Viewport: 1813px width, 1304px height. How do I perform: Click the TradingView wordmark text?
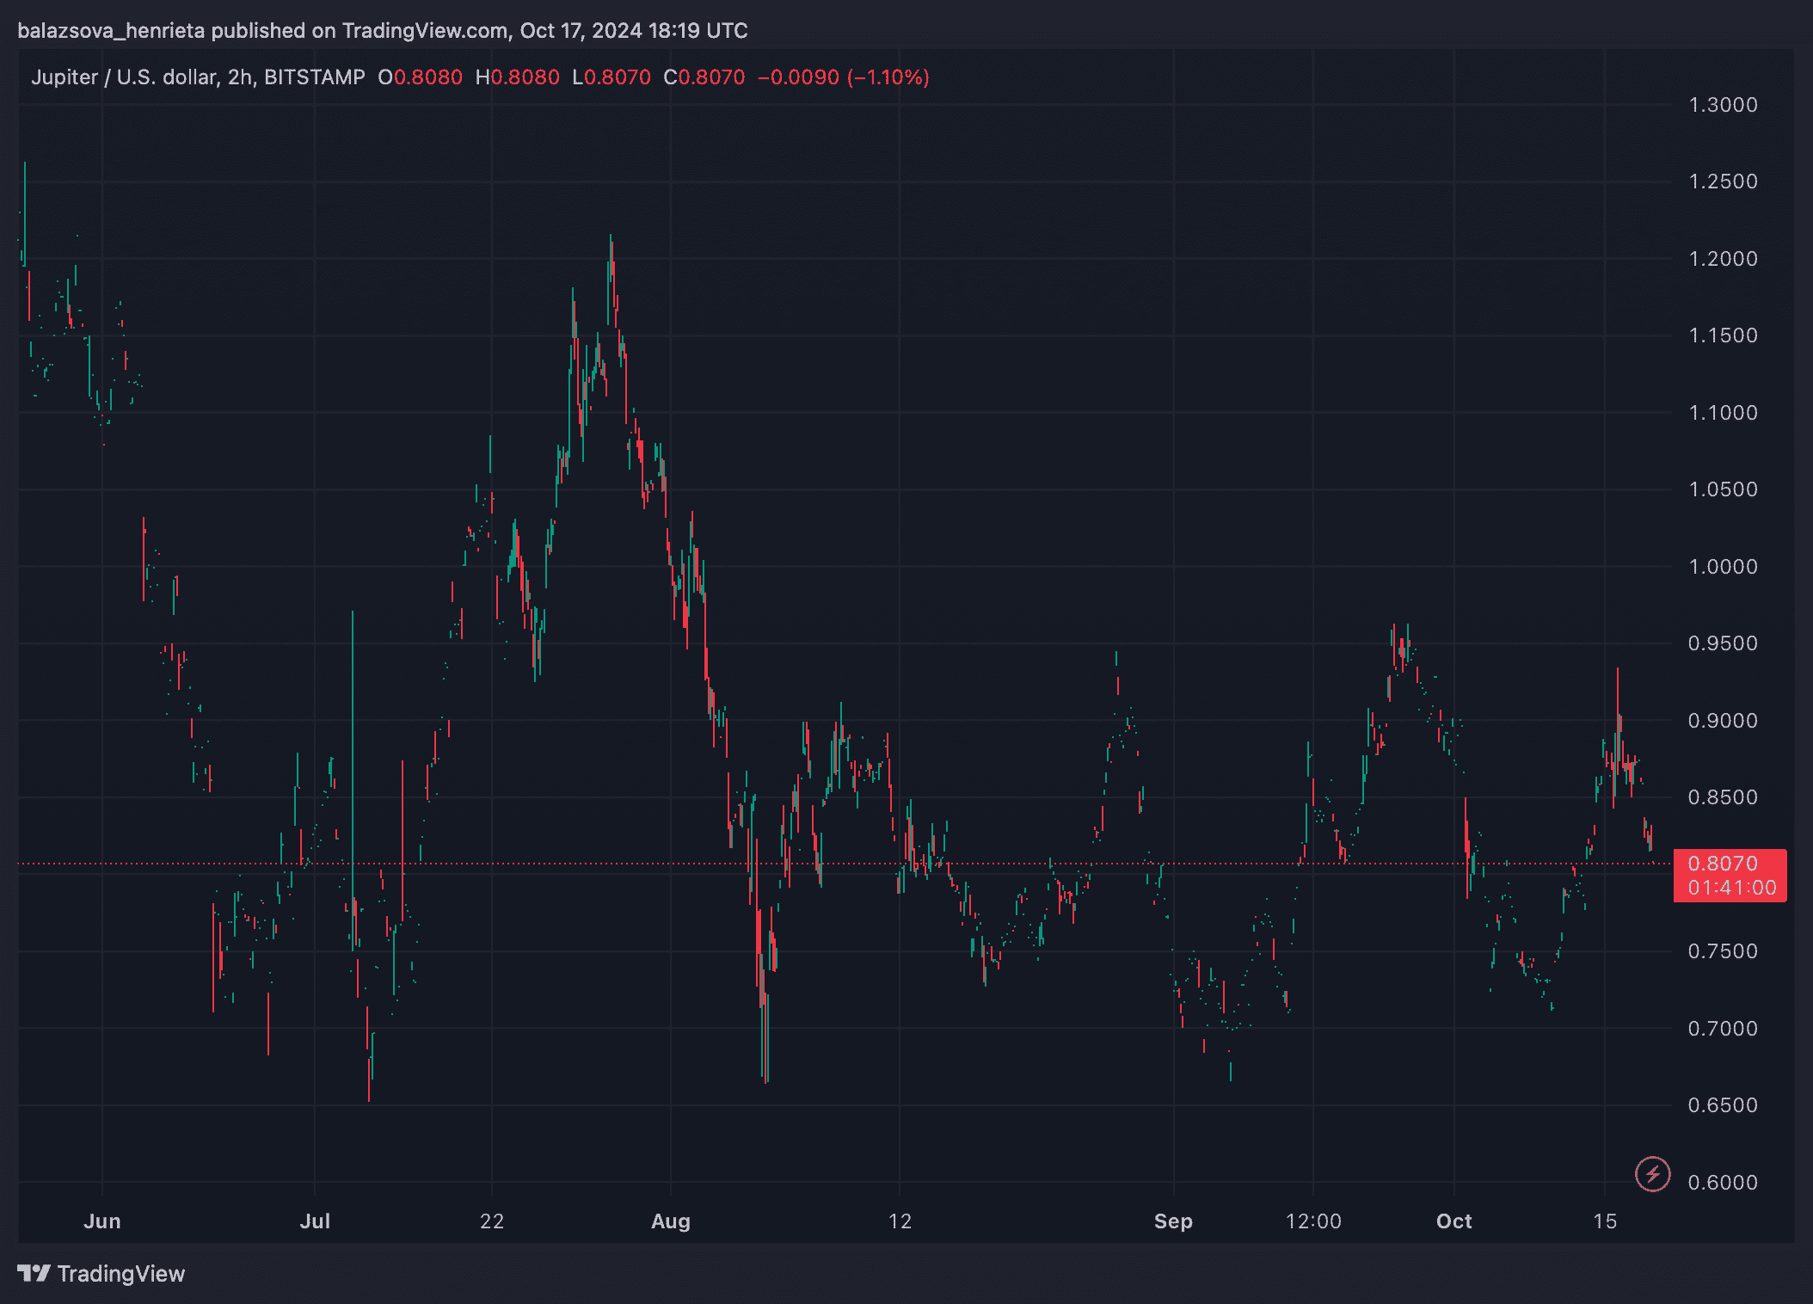tap(121, 1274)
